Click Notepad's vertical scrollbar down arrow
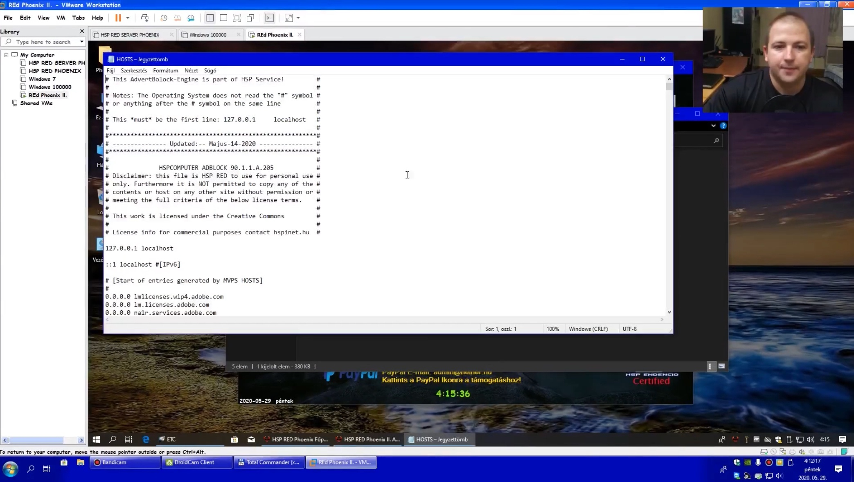Image resolution: width=854 pixels, height=482 pixels. (x=669, y=312)
